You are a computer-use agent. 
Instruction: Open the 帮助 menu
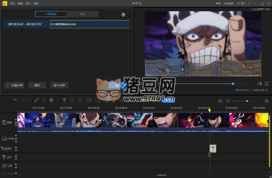[x=36, y=3]
